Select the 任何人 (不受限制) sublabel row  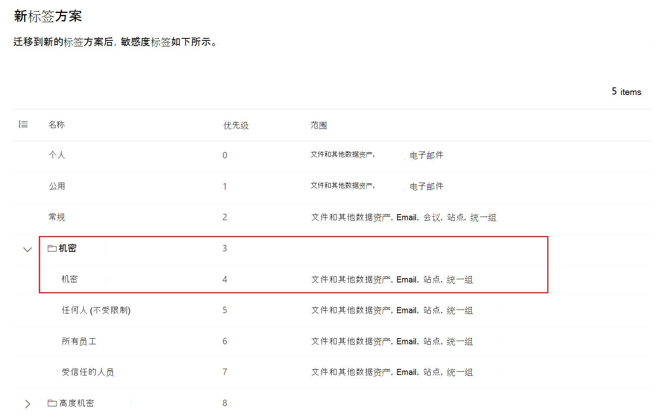(x=96, y=310)
